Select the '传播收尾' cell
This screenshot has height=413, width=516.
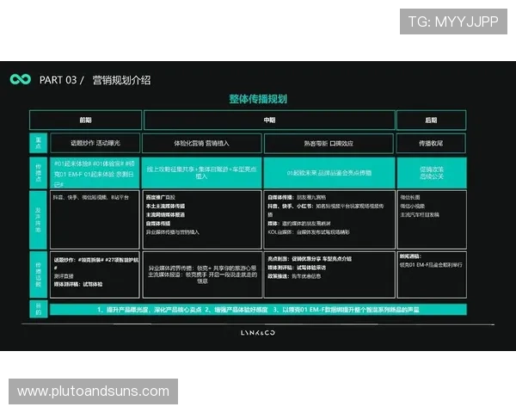click(x=431, y=144)
